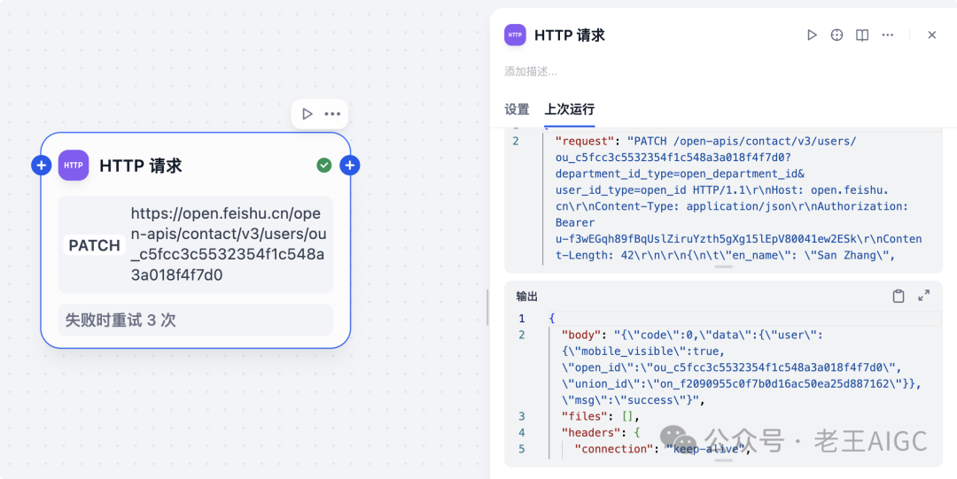Click the HTTP 请求 panel title
957x479 pixels.
point(570,35)
